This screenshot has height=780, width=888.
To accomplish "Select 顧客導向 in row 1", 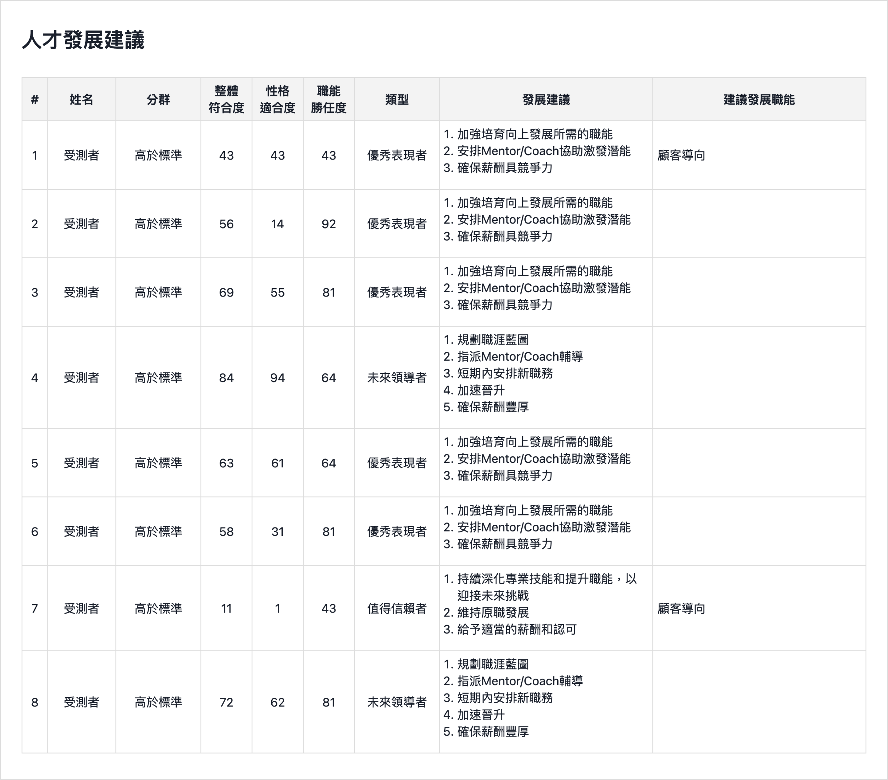I will coord(681,155).
